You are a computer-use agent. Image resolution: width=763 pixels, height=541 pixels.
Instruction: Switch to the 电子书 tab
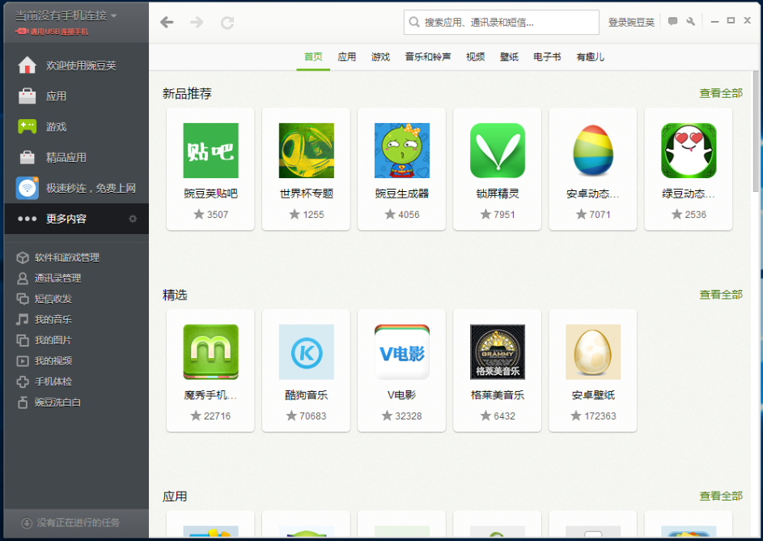click(x=547, y=57)
